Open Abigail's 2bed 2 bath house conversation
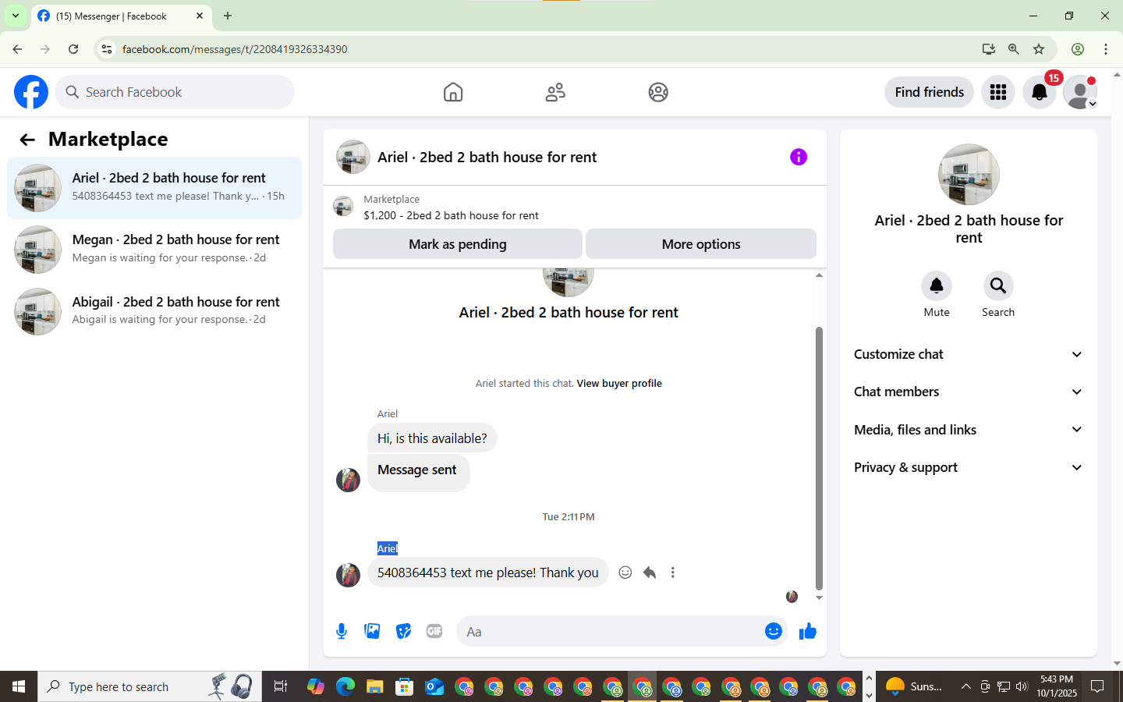Image resolution: width=1123 pixels, height=702 pixels. tap(154, 311)
